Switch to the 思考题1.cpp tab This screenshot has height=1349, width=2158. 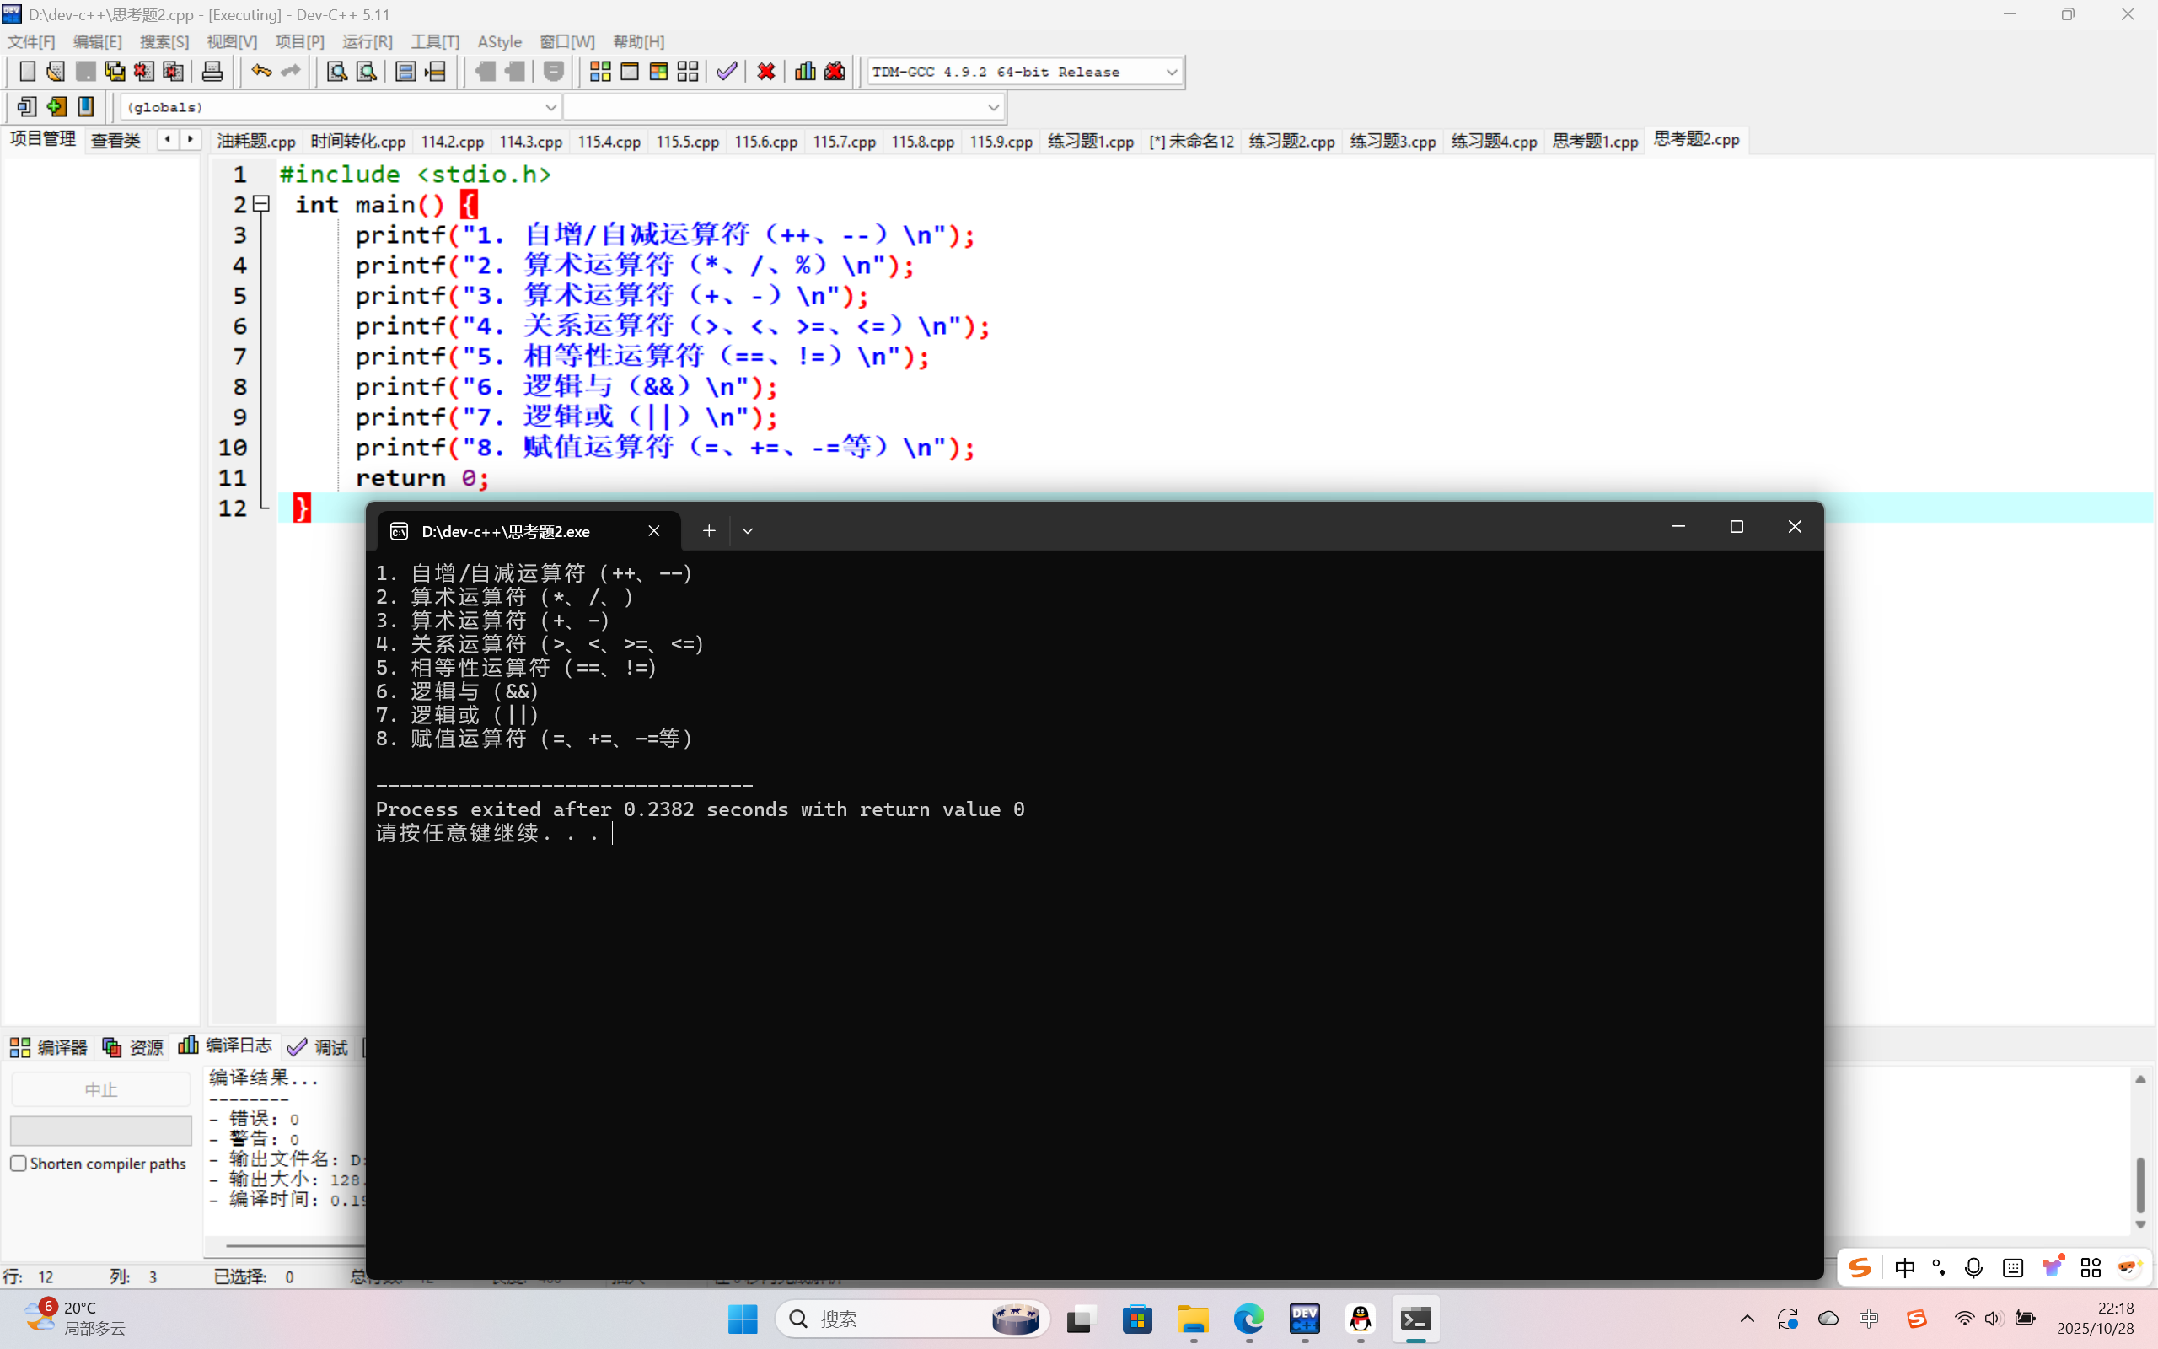pyautogui.click(x=1594, y=141)
